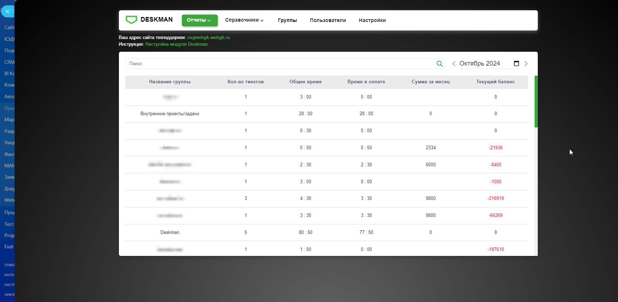The width and height of the screenshot is (618, 302).
Task: Click the green search magnifier icon
Action: coord(439,64)
